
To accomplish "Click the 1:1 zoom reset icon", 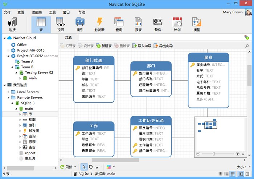I will point(98,167).
